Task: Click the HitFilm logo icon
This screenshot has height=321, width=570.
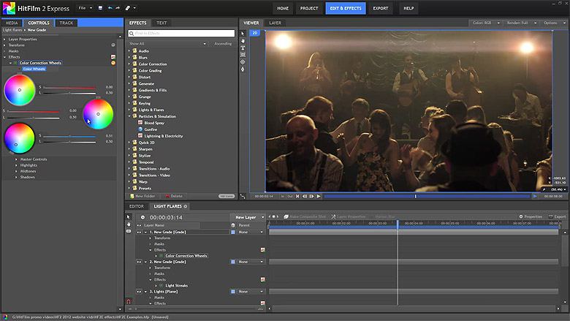Action: tap(9, 8)
